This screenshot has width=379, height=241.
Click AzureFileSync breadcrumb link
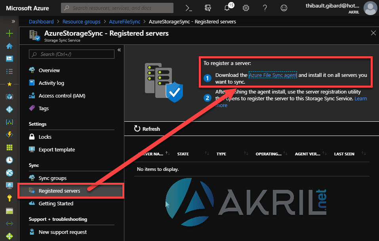coord(124,21)
